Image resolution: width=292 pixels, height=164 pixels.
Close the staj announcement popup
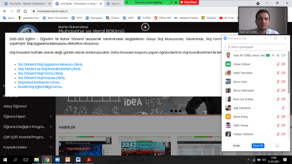tap(145, 27)
